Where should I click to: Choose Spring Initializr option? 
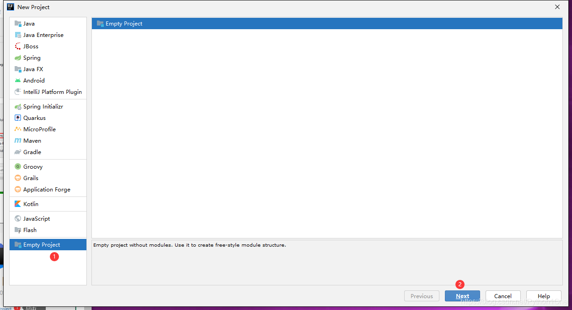[x=48, y=107]
